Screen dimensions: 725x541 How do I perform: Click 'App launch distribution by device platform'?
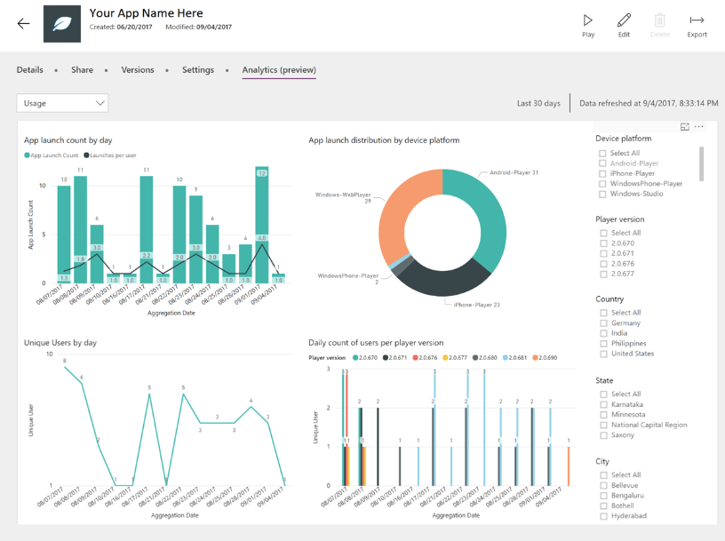tap(384, 140)
